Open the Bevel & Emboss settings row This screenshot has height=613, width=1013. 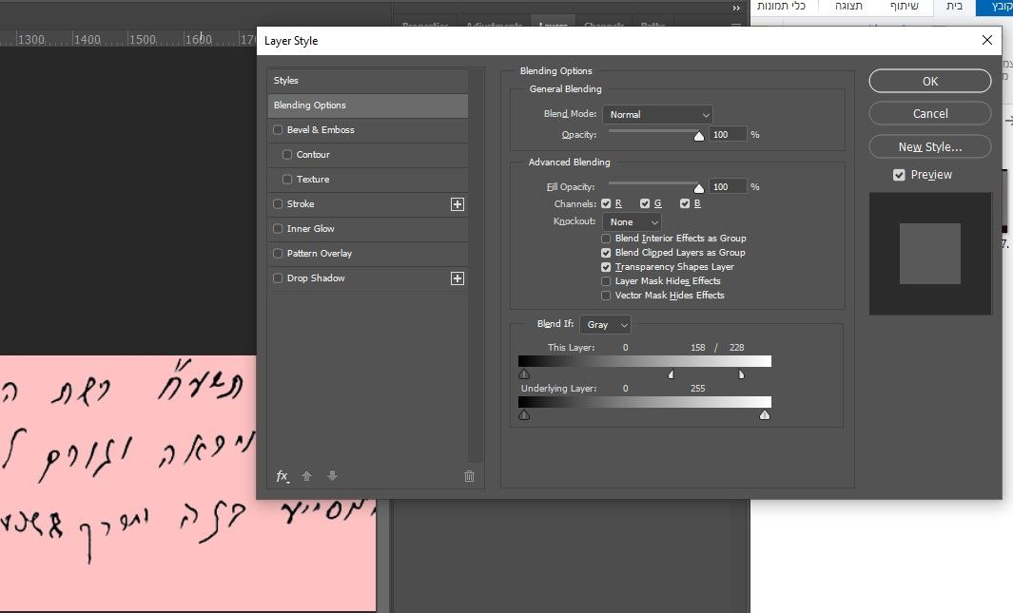coord(367,129)
